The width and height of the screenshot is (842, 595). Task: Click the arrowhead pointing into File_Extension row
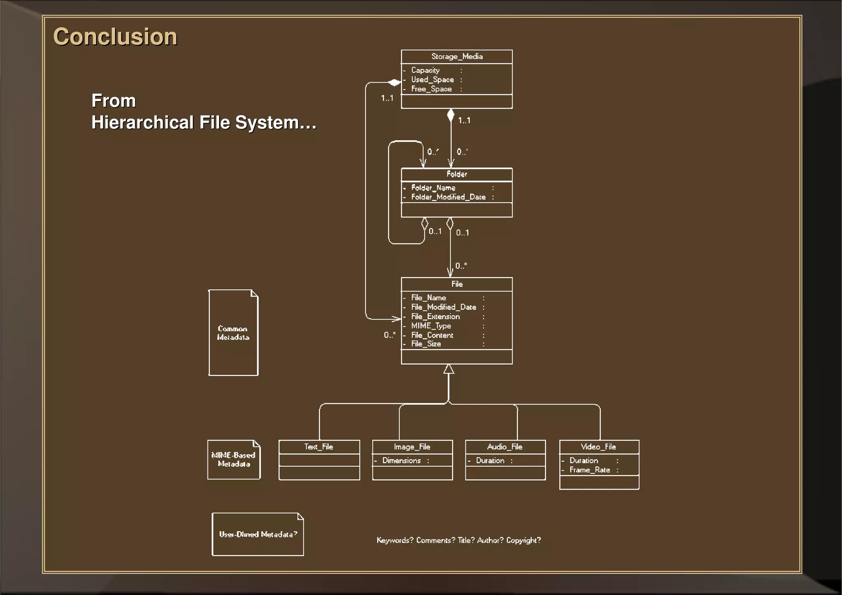(x=396, y=319)
